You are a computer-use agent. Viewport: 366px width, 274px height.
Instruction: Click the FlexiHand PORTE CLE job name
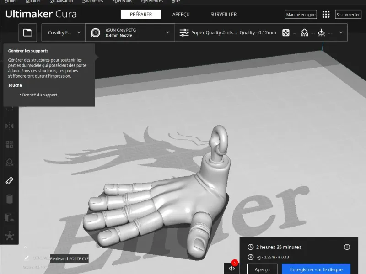tap(70, 258)
